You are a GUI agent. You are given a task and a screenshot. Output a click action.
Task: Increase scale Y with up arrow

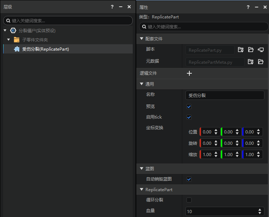tap(237, 153)
